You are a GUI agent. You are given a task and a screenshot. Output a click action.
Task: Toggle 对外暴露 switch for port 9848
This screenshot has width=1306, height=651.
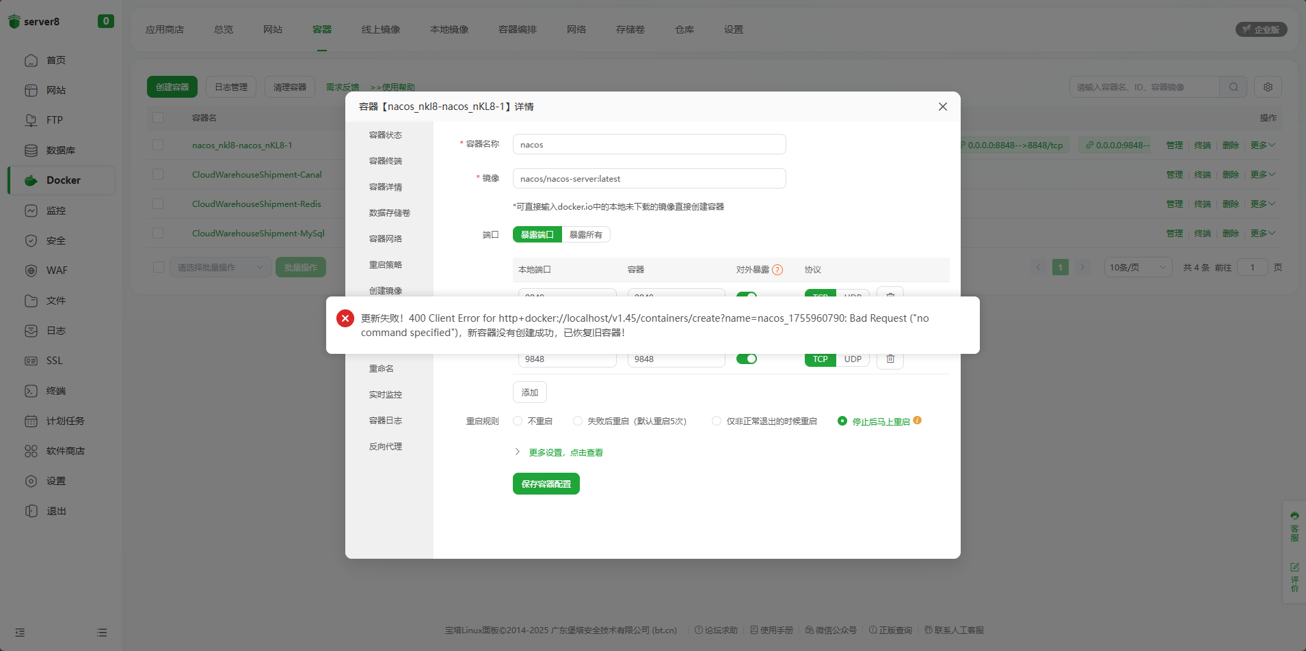point(747,359)
